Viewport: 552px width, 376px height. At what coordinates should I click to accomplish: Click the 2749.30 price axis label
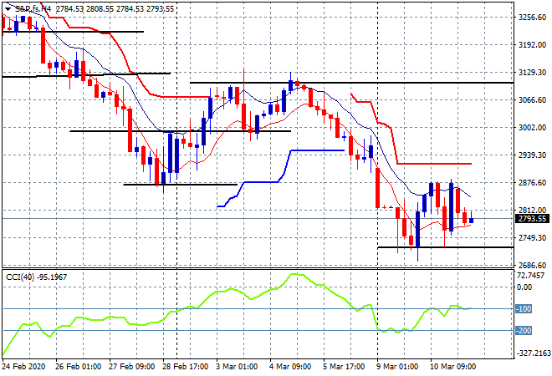532,238
